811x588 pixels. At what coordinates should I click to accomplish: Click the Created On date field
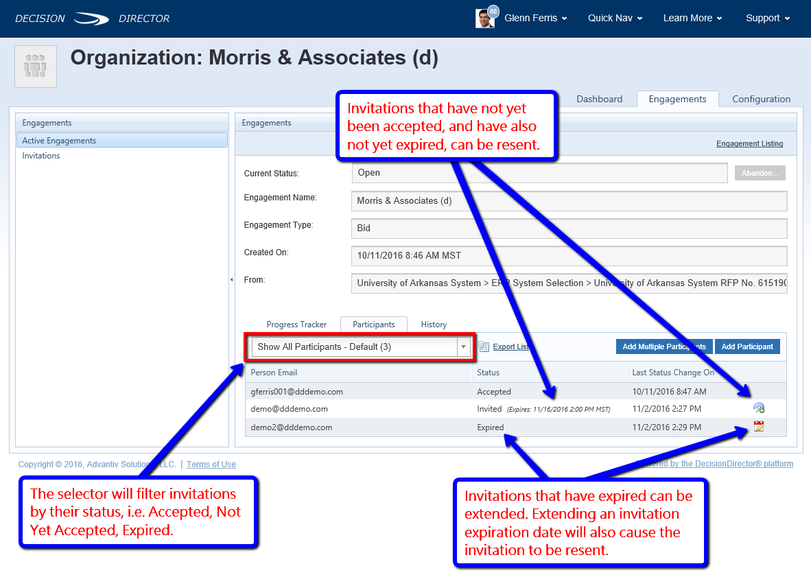click(569, 255)
